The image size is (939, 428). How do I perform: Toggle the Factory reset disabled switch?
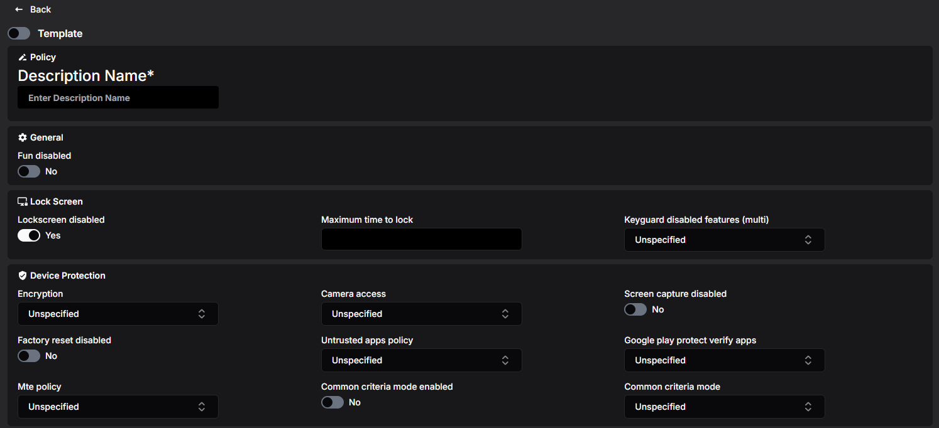coord(29,356)
